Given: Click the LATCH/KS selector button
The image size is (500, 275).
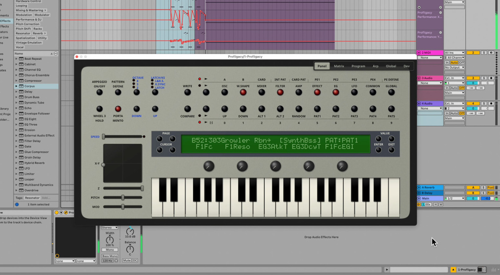Looking at the screenshot, I should pos(155,92).
